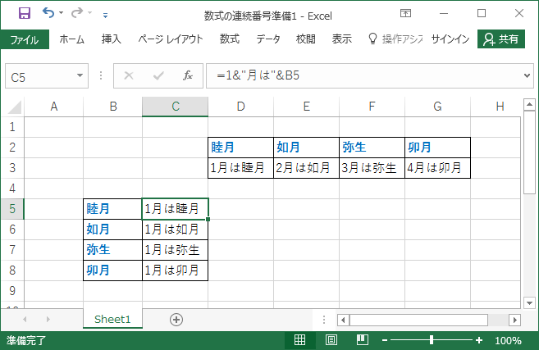Click the zoom in plus button

[479, 340]
